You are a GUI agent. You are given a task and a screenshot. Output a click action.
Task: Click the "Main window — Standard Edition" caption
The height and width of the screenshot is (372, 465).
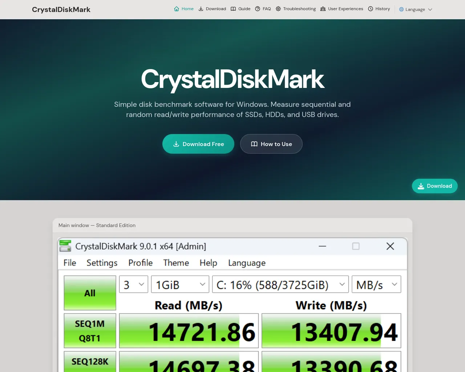pos(97,225)
